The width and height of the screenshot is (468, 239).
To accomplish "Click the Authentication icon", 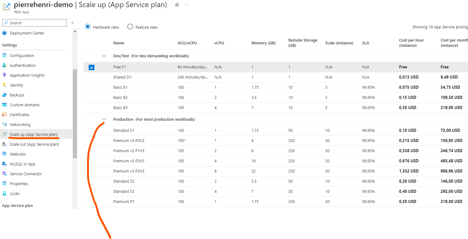I will (x=4, y=65).
